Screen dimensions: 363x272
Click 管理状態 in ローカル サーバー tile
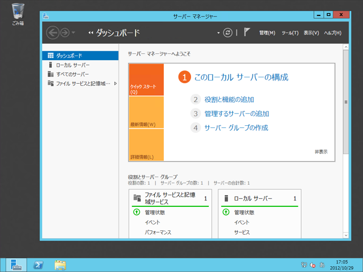244,212
